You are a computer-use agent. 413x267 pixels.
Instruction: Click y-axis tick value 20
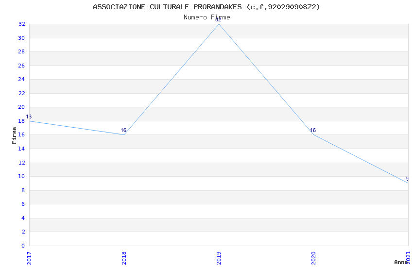[21, 107]
